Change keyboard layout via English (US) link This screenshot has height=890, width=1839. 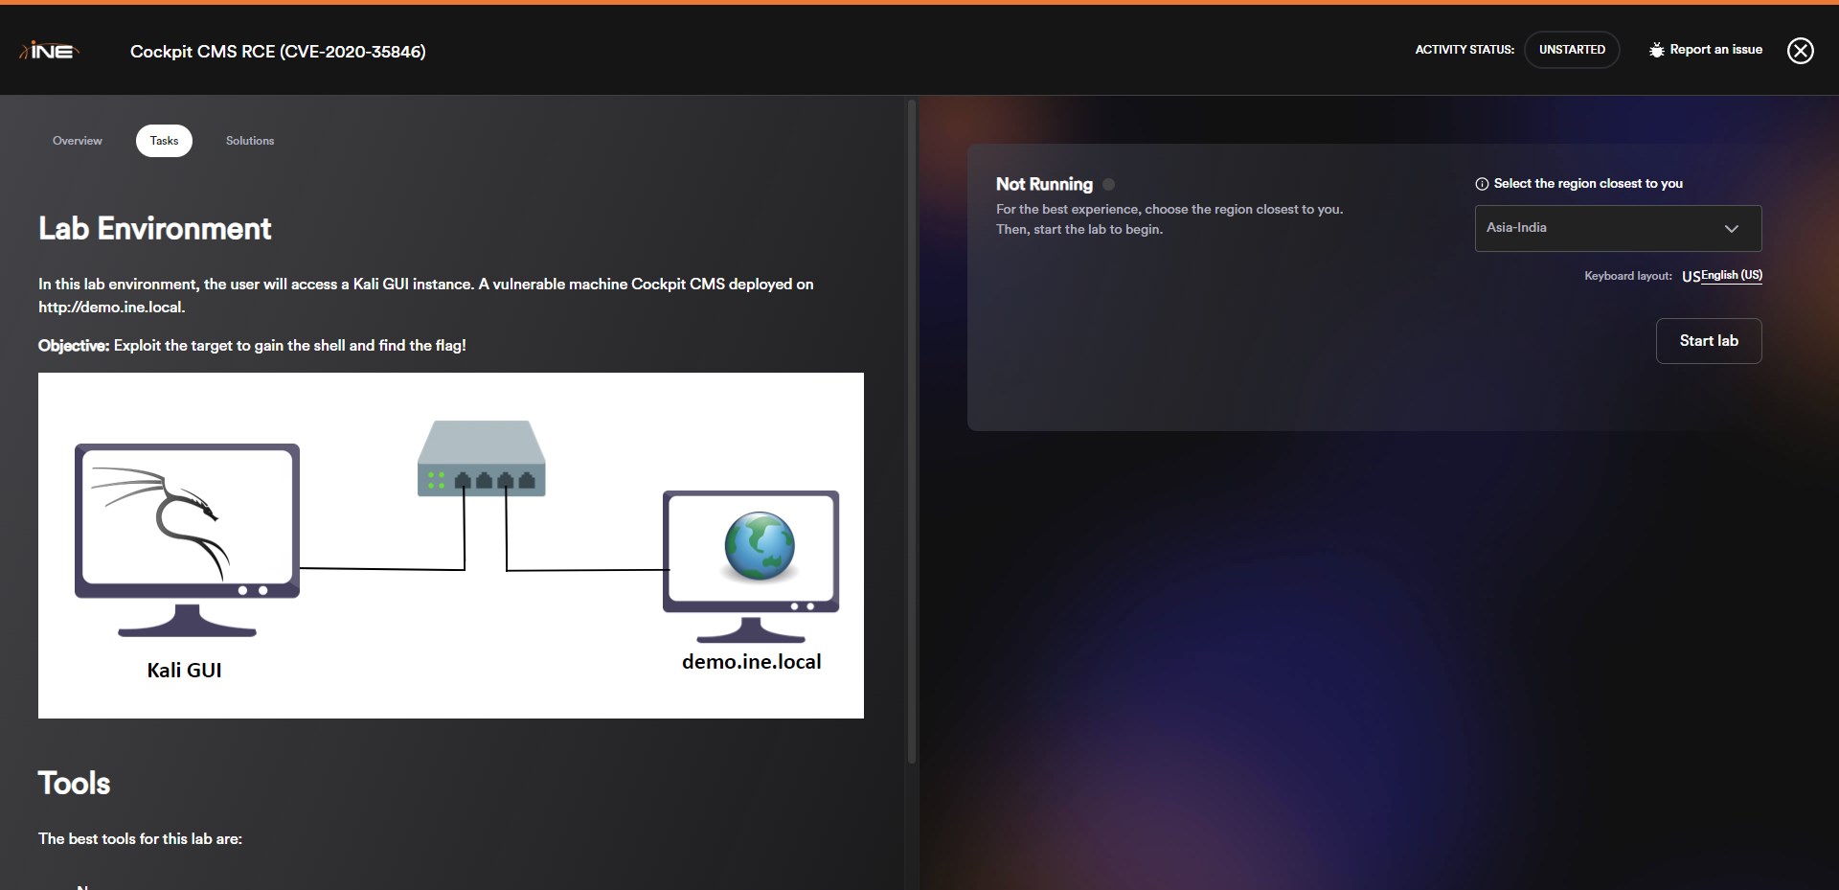(1731, 275)
